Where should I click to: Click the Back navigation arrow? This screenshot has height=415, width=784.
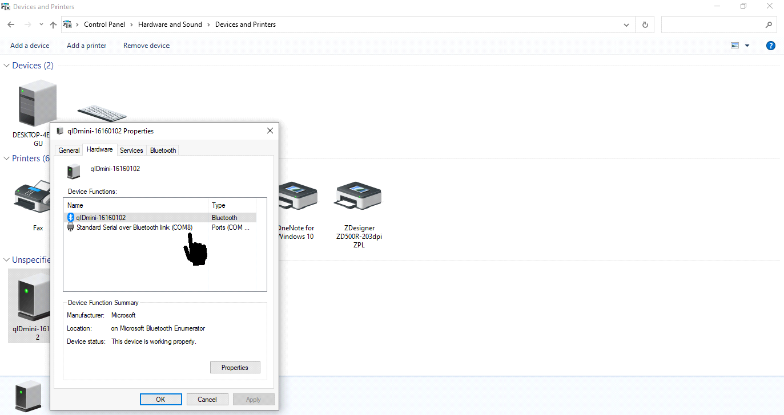[x=11, y=25]
